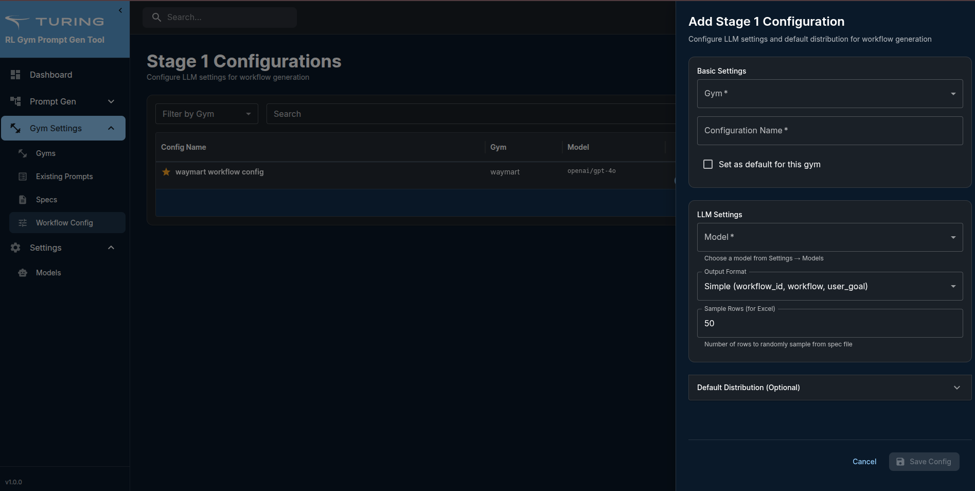Viewport: 975px width, 491px height.
Task: Cancel the Add Stage 1 Configuration form
Action: tap(864, 462)
